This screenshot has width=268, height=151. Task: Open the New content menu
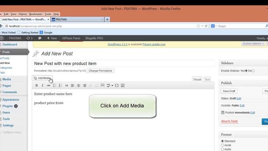[52, 38]
